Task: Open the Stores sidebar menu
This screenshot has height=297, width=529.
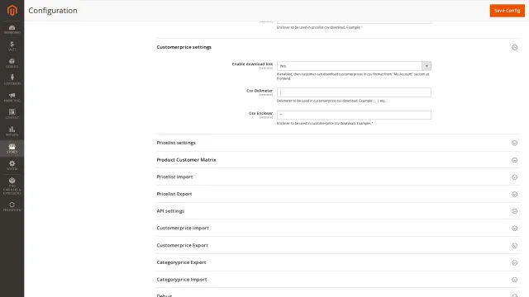Action: click(12, 148)
